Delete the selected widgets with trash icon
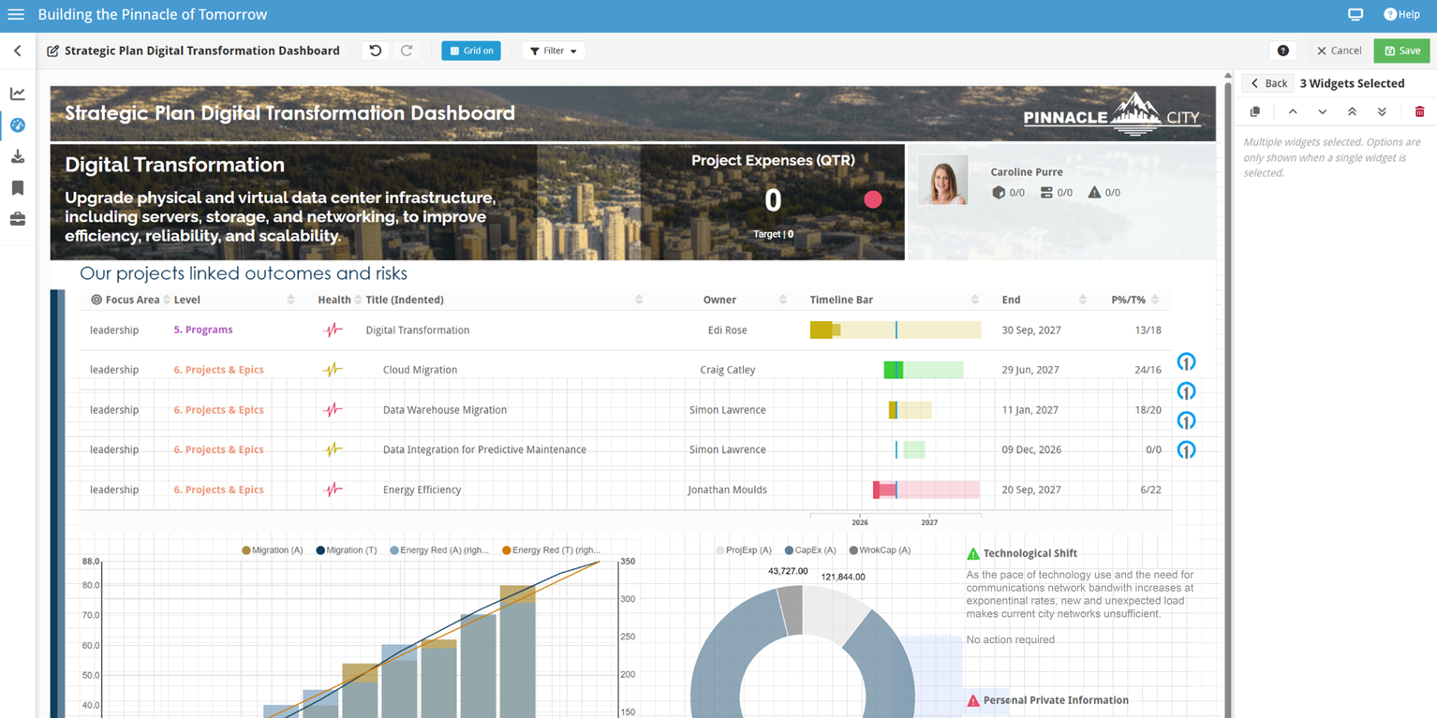This screenshot has width=1437, height=718. point(1419,112)
